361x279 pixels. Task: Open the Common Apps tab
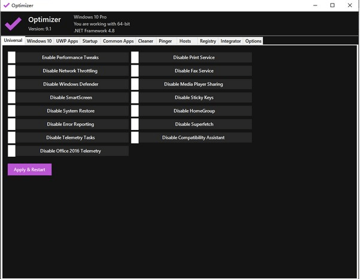pos(118,41)
